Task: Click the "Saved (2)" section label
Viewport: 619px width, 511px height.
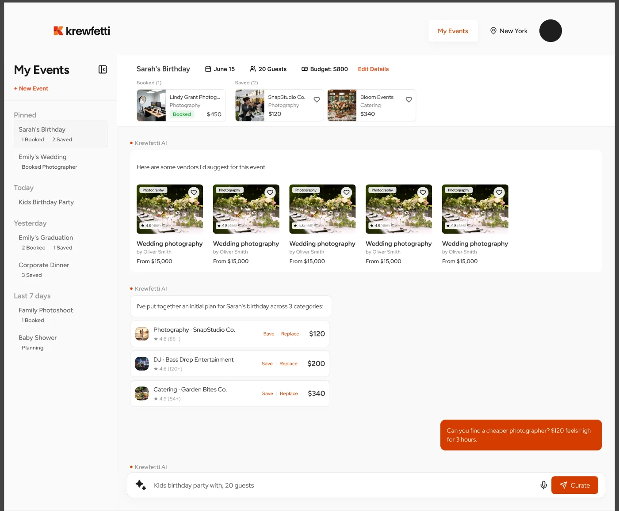Action: tap(246, 83)
